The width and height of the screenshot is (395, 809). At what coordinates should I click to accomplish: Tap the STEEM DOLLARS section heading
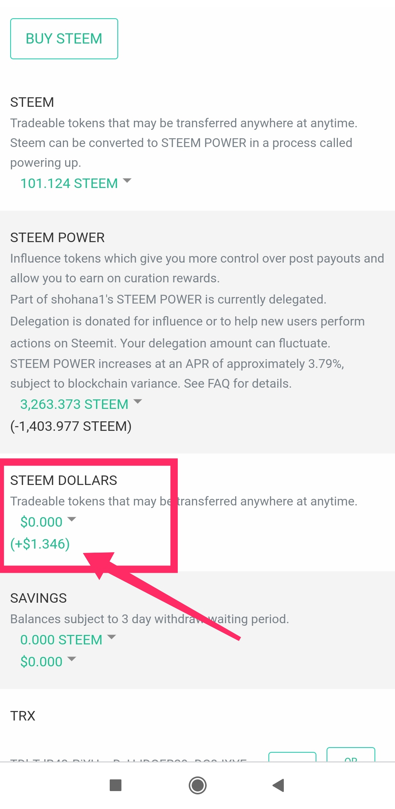(x=64, y=480)
